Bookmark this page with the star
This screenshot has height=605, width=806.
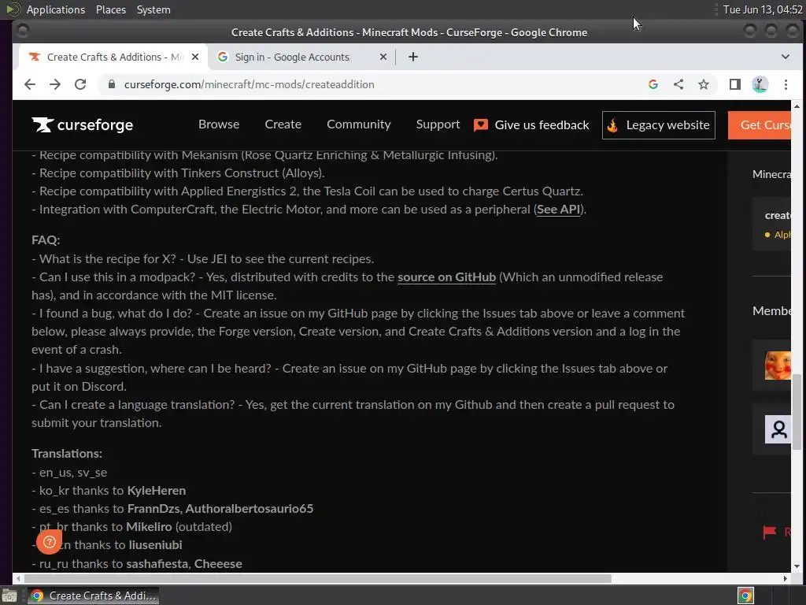pyautogui.click(x=704, y=84)
